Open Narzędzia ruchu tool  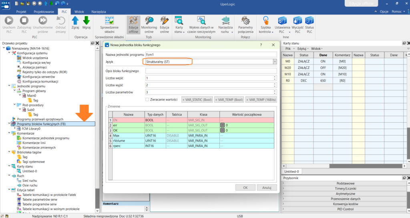tap(225, 24)
